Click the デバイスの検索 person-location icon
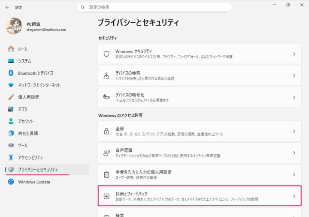Screen dimensions: 309x217 (106, 76)
